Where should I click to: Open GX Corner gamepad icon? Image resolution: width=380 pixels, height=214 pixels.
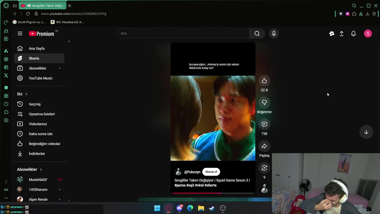15,6
